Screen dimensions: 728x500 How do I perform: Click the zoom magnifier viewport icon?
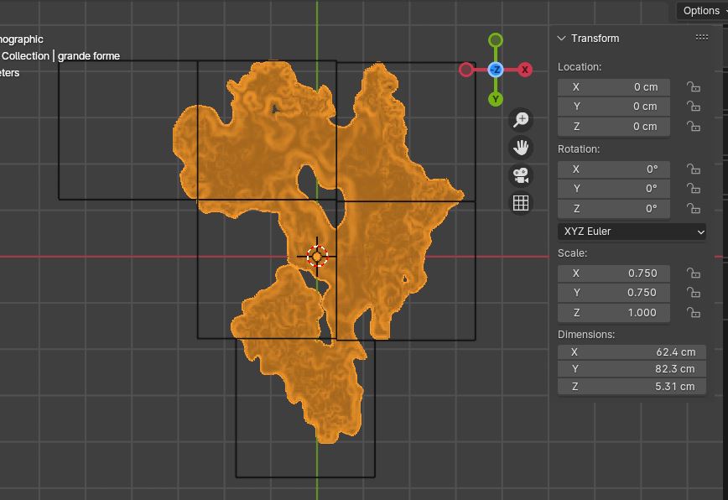click(521, 120)
